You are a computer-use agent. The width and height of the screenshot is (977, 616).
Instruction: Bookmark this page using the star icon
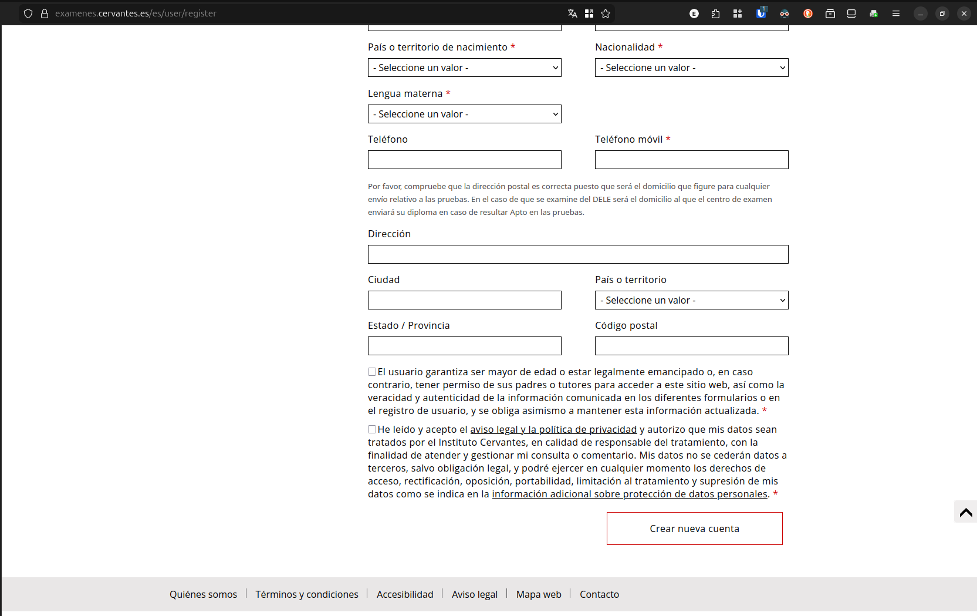point(606,13)
